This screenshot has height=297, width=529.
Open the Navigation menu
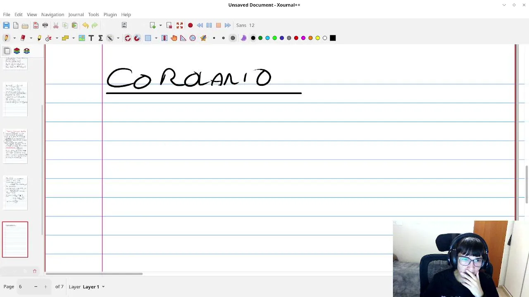coord(52,14)
